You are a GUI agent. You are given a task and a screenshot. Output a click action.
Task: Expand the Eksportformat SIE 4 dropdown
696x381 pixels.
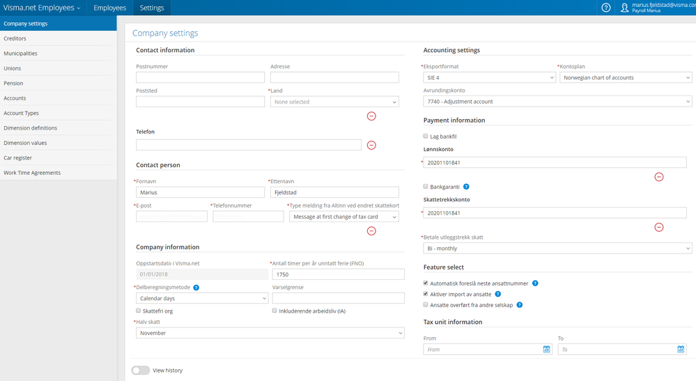(489, 77)
